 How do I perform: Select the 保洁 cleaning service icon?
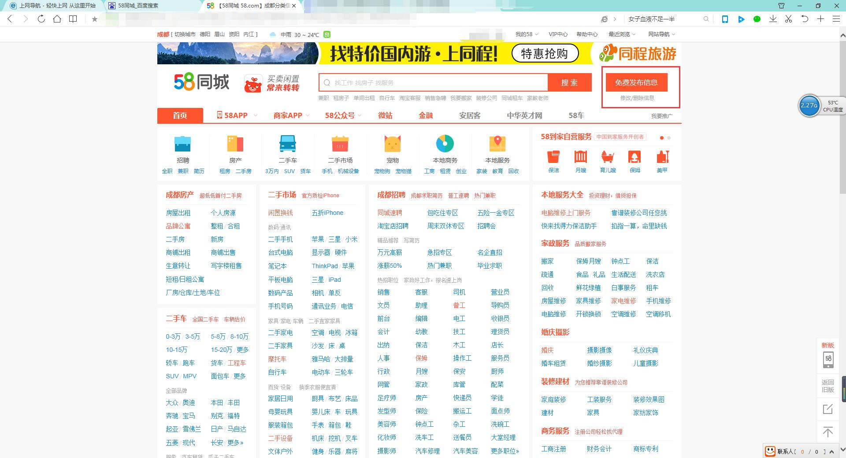tap(553, 157)
